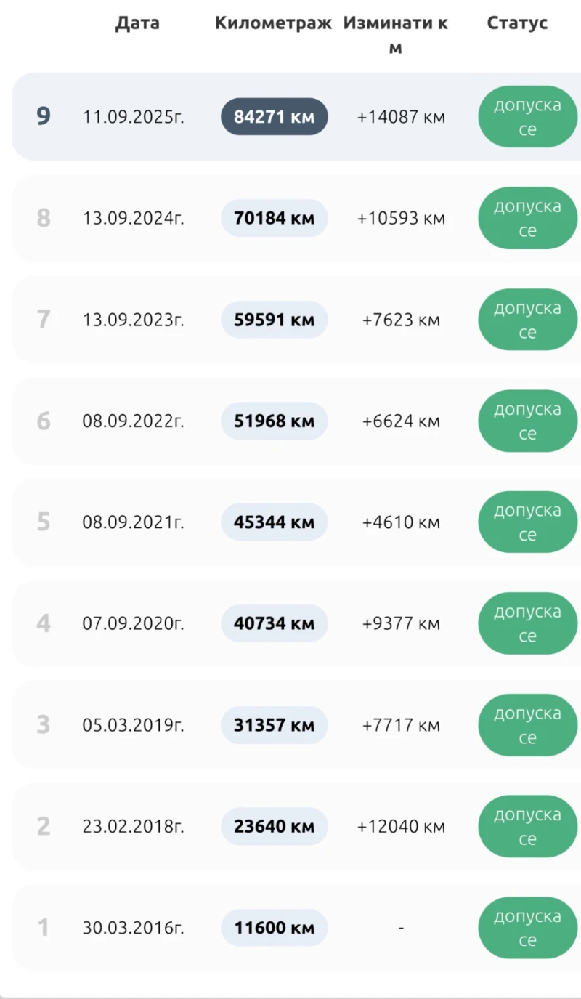Screen dimensions: 581x999
Task: Click the status badge for 13.09.2024г.
Action: pos(527,218)
